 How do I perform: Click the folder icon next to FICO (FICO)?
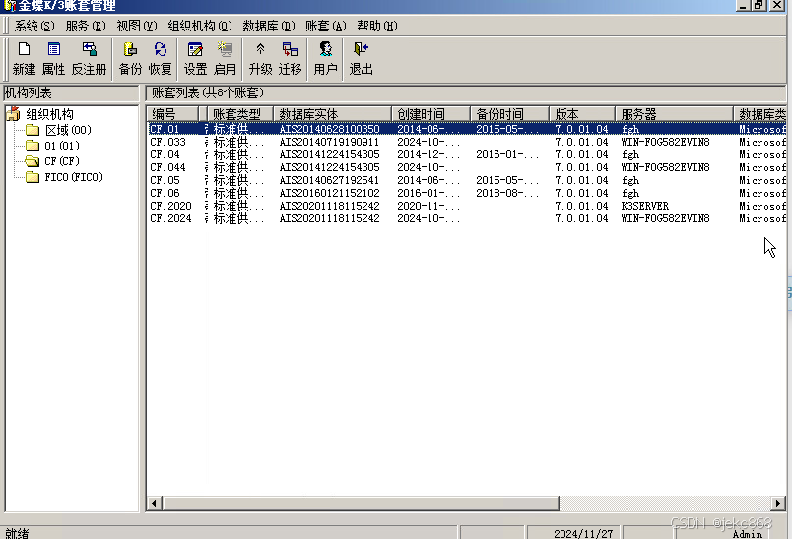pos(33,177)
